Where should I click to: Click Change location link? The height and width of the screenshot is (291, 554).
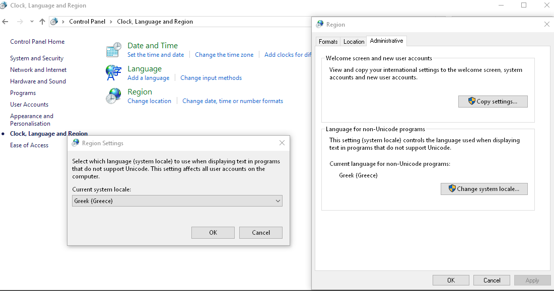pyautogui.click(x=149, y=101)
